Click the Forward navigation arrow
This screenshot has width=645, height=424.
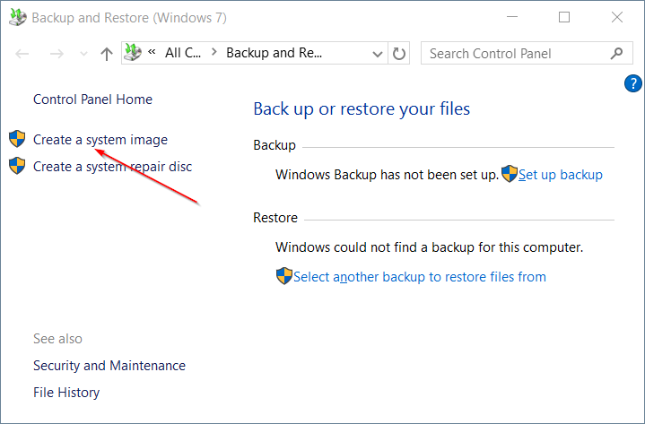click(x=56, y=54)
